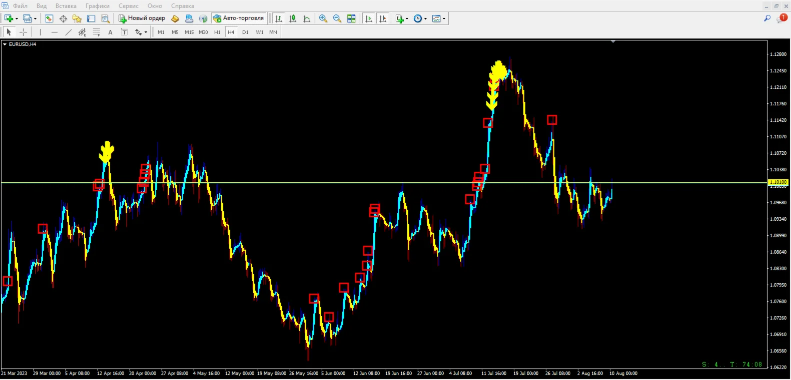Launch MetaEditor with the yellow diamond icon
791x380 pixels.
(x=175, y=18)
